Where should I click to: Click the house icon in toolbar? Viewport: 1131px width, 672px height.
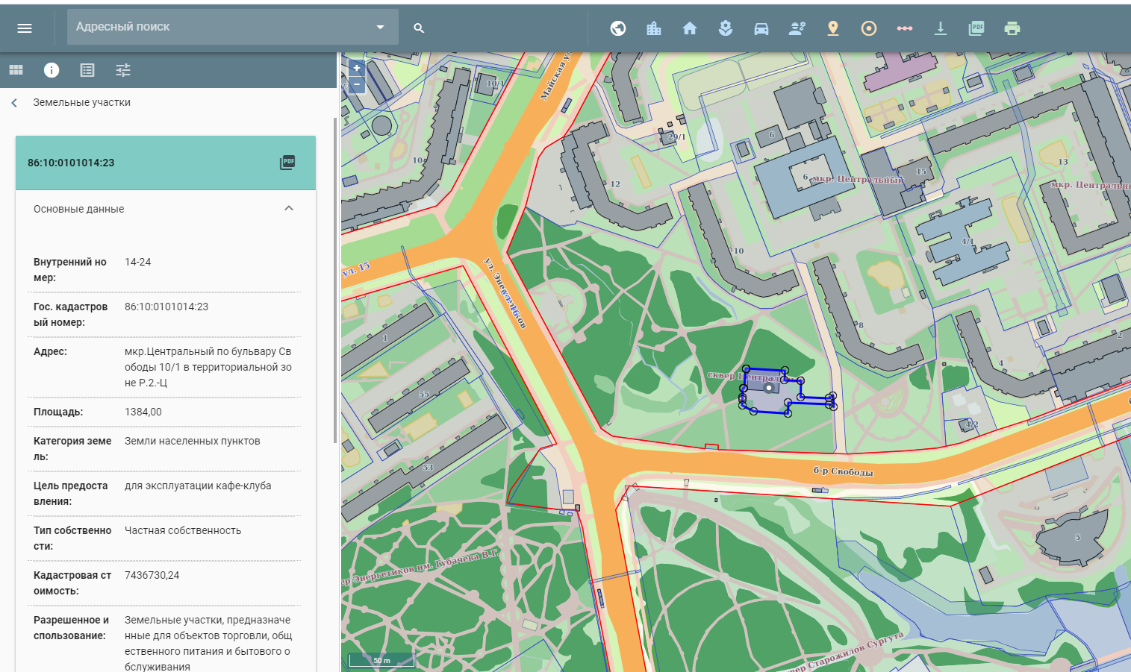690,28
